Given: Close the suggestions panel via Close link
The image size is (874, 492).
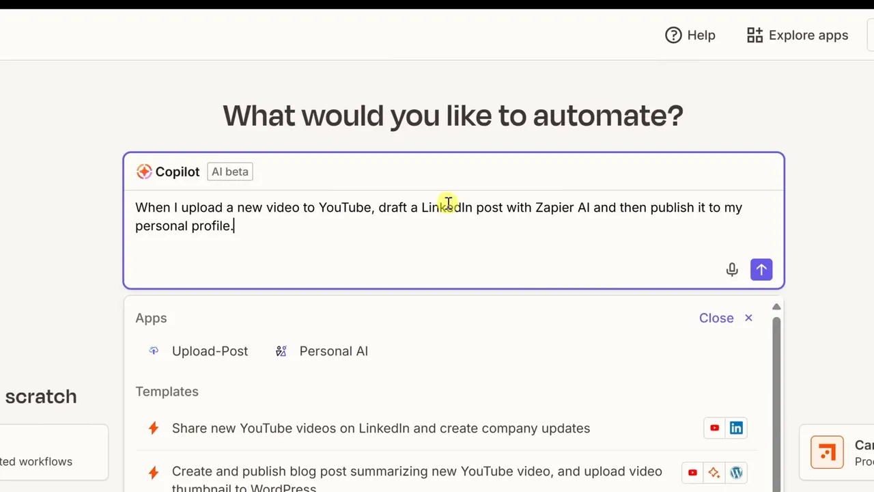Looking at the screenshot, I should click(x=716, y=318).
